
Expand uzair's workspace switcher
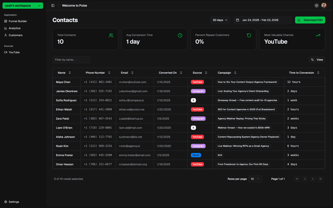click(23, 6)
